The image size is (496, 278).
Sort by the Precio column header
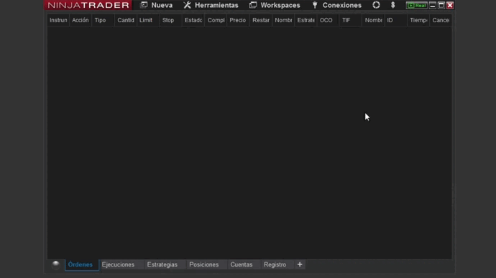point(238,20)
